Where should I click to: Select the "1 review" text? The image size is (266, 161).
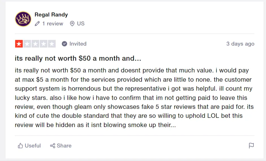[53, 24]
